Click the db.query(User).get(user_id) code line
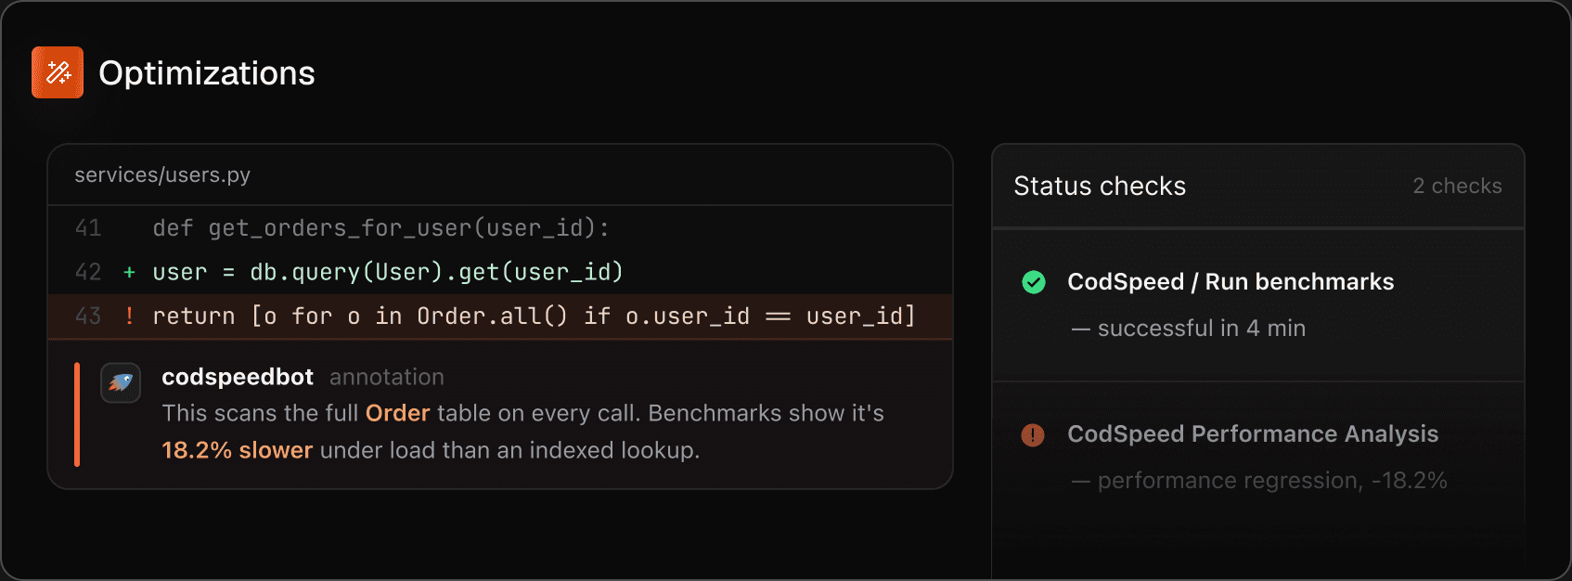The image size is (1572, 581). (x=387, y=272)
